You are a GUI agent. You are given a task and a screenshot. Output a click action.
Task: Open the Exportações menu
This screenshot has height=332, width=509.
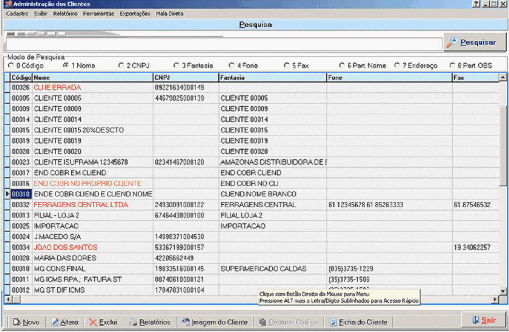135,14
